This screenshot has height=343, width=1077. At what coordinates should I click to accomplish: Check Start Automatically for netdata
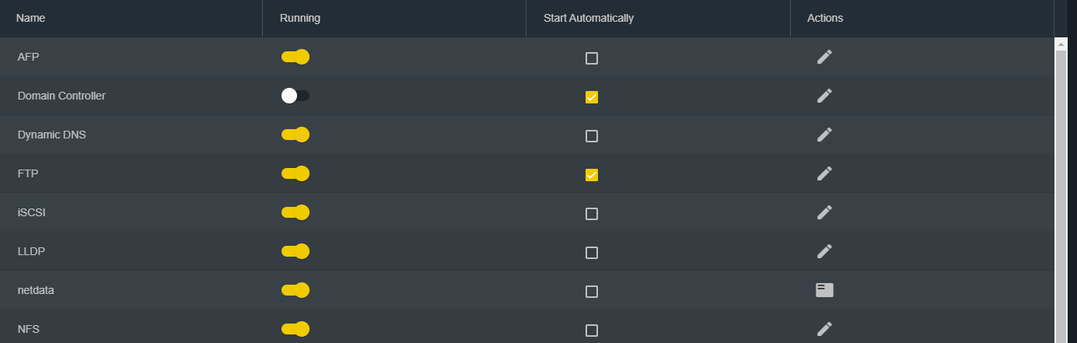coord(592,292)
